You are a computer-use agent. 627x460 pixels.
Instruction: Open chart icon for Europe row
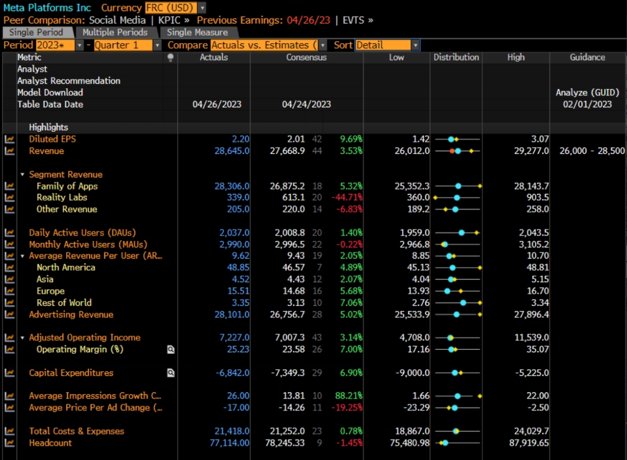(9, 291)
